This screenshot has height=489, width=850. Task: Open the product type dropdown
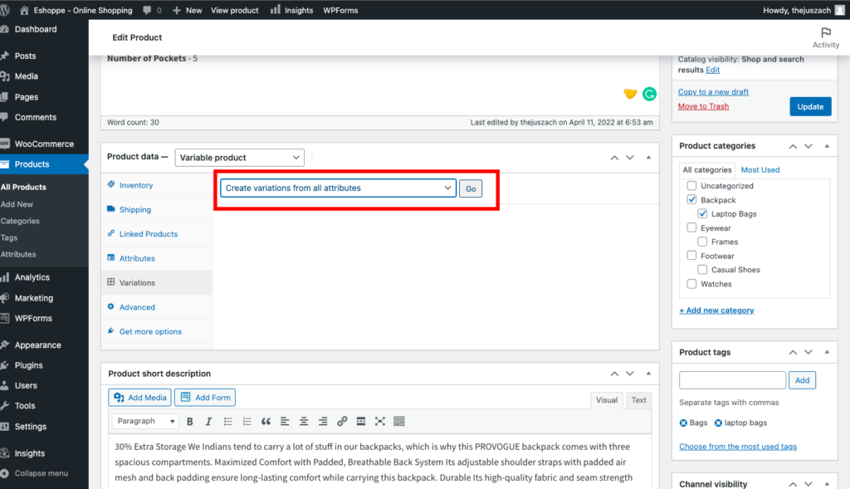pyautogui.click(x=239, y=157)
